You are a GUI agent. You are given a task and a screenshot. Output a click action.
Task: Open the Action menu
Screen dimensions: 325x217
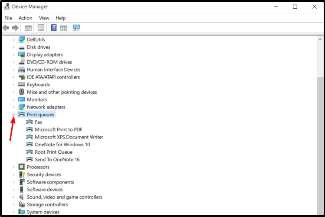pos(25,18)
